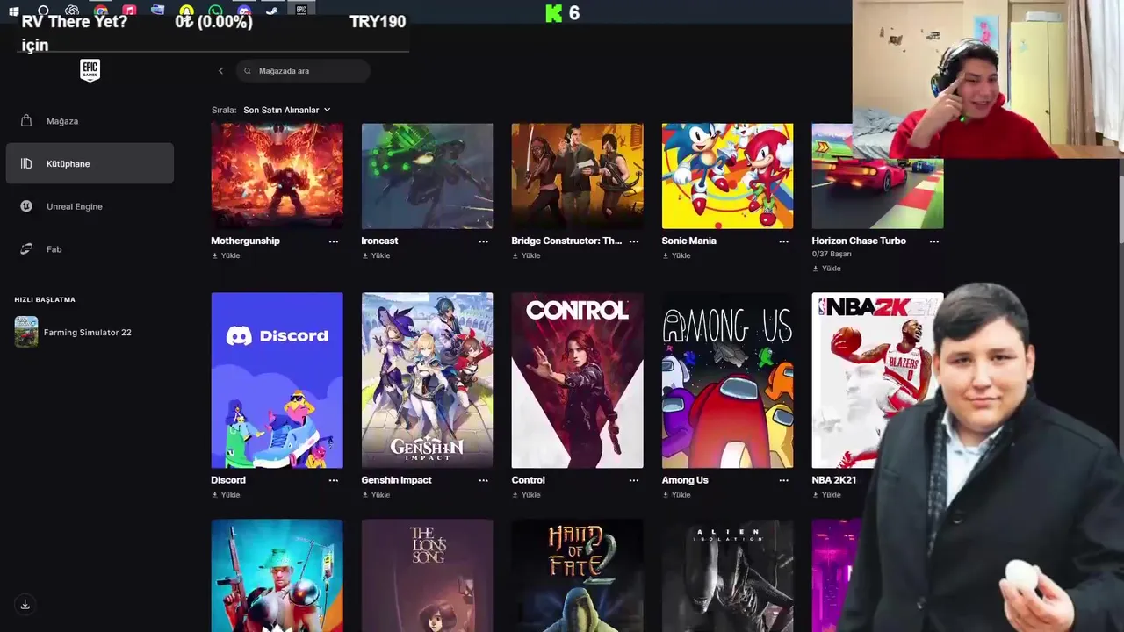Click the Ironcast title text
The width and height of the screenshot is (1124, 632).
(379, 241)
